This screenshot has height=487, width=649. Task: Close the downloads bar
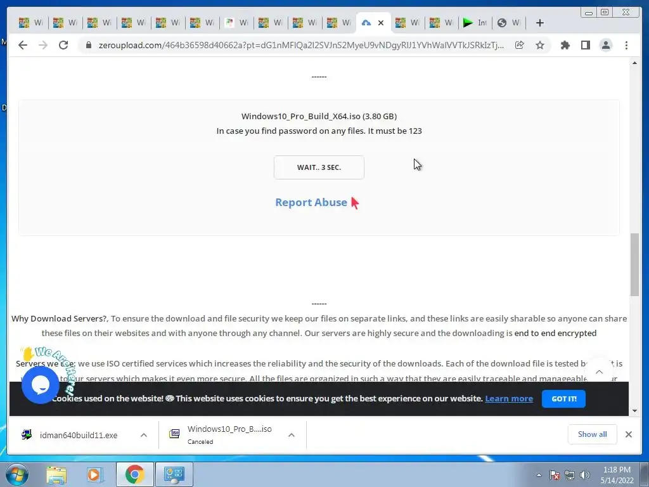628,434
